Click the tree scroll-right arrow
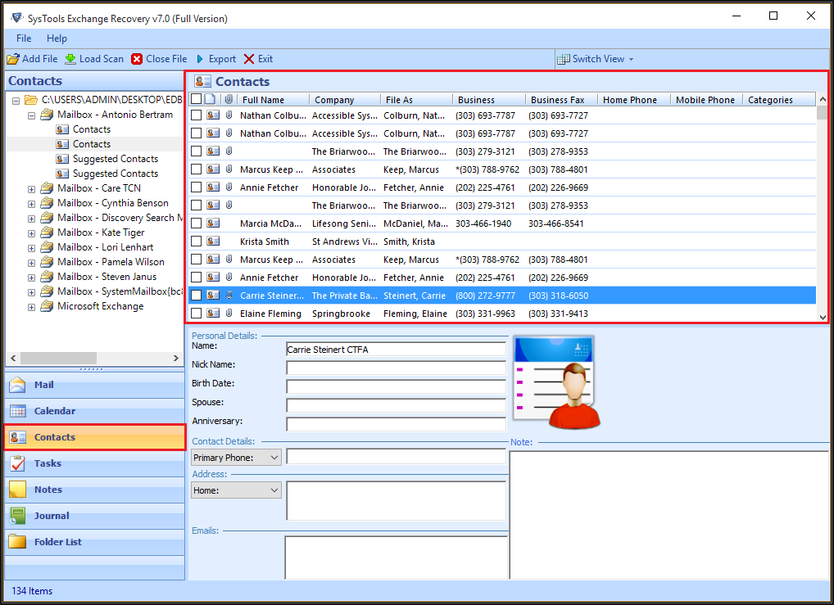The width and height of the screenshot is (834, 605). 175,359
